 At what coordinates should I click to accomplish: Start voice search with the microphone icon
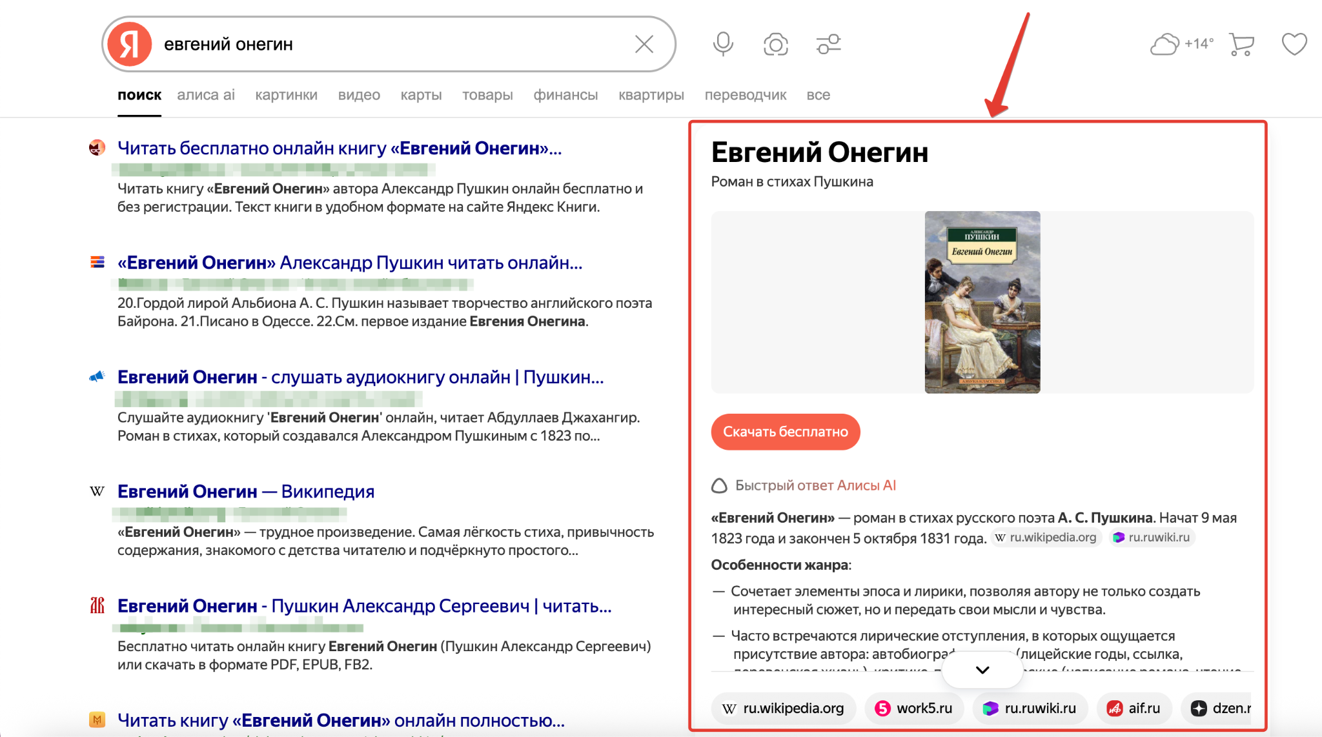point(723,44)
